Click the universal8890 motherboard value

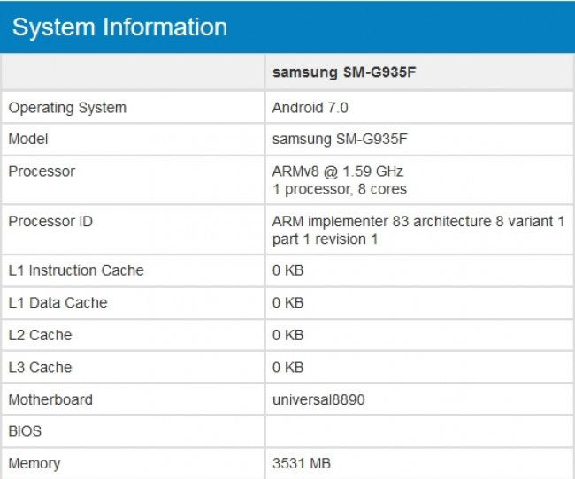click(x=318, y=399)
